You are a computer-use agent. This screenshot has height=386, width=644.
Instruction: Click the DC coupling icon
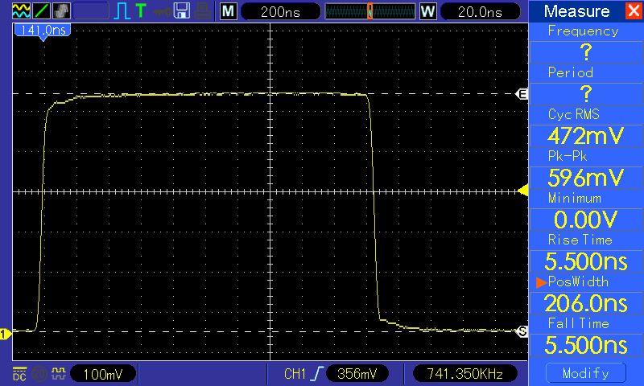[x=19, y=374]
